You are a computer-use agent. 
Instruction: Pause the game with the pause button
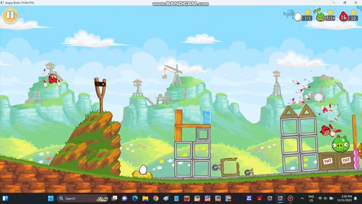(10, 15)
